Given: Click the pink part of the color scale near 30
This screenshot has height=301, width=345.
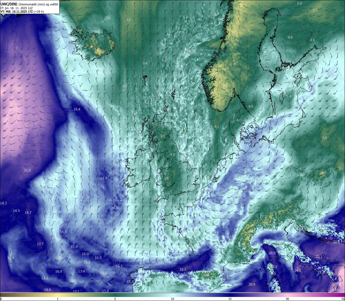Looking at the screenshot, I should pos(287,295).
